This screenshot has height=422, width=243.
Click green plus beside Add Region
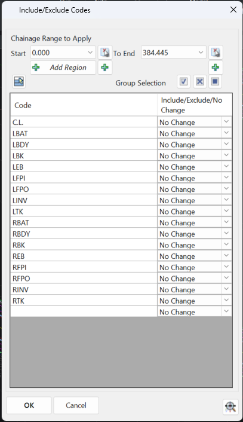pyautogui.click(x=105, y=68)
